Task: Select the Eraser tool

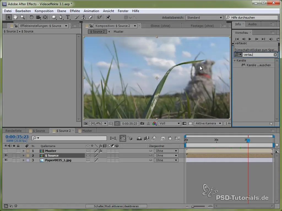Action: pos(90,17)
